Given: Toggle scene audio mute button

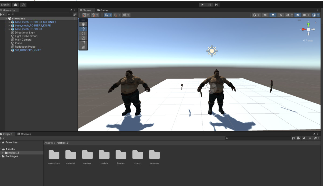Looking at the screenshot, I should [281, 15].
